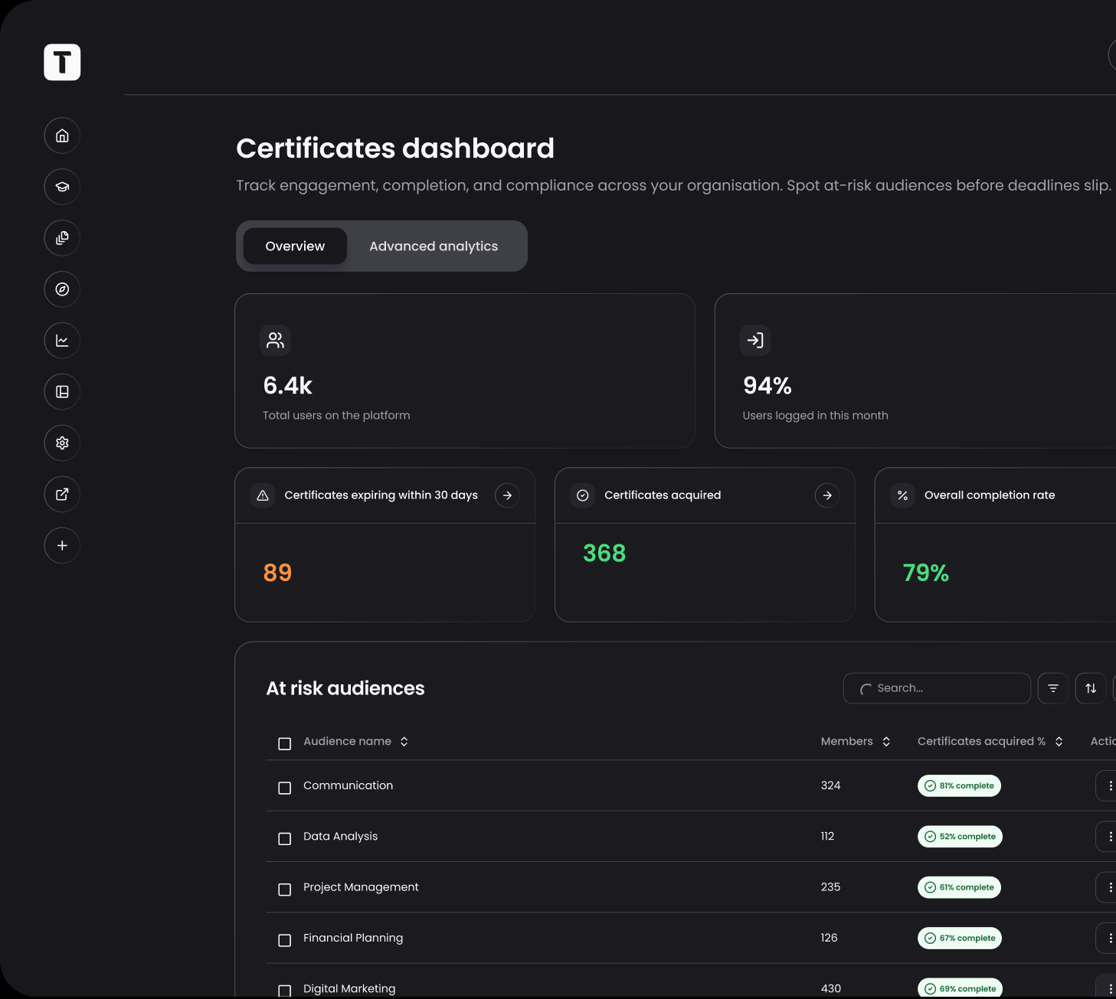Viewport: 1116px width, 999px height.
Task: Open the compass explore icon
Action: pyautogui.click(x=62, y=289)
